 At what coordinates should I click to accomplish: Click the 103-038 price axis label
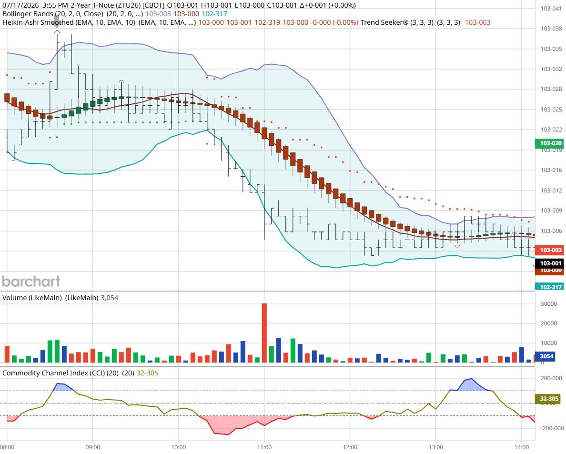coord(551,28)
